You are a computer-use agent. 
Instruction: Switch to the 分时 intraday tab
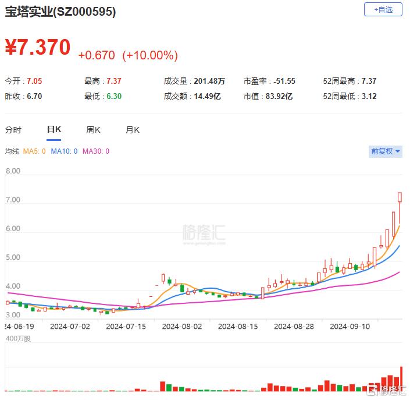pos(13,130)
